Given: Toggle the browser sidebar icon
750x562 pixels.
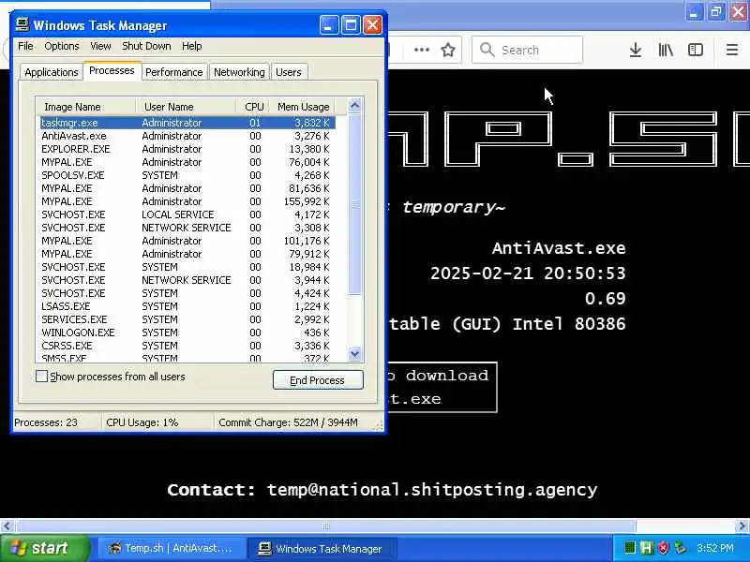Looking at the screenshot, I should click(695, 50).
